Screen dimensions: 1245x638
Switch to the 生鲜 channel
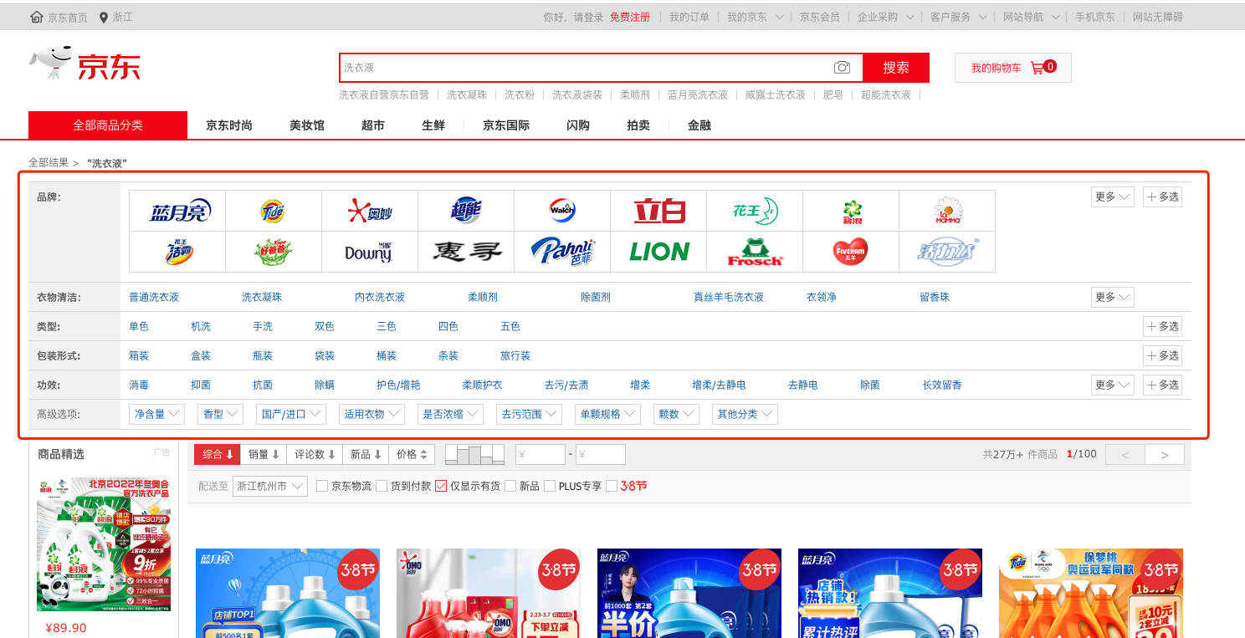pyautogui.click(x=433, y=125)
